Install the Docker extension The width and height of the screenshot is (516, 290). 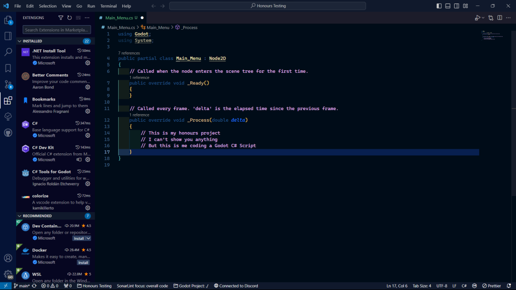point(83,262)
